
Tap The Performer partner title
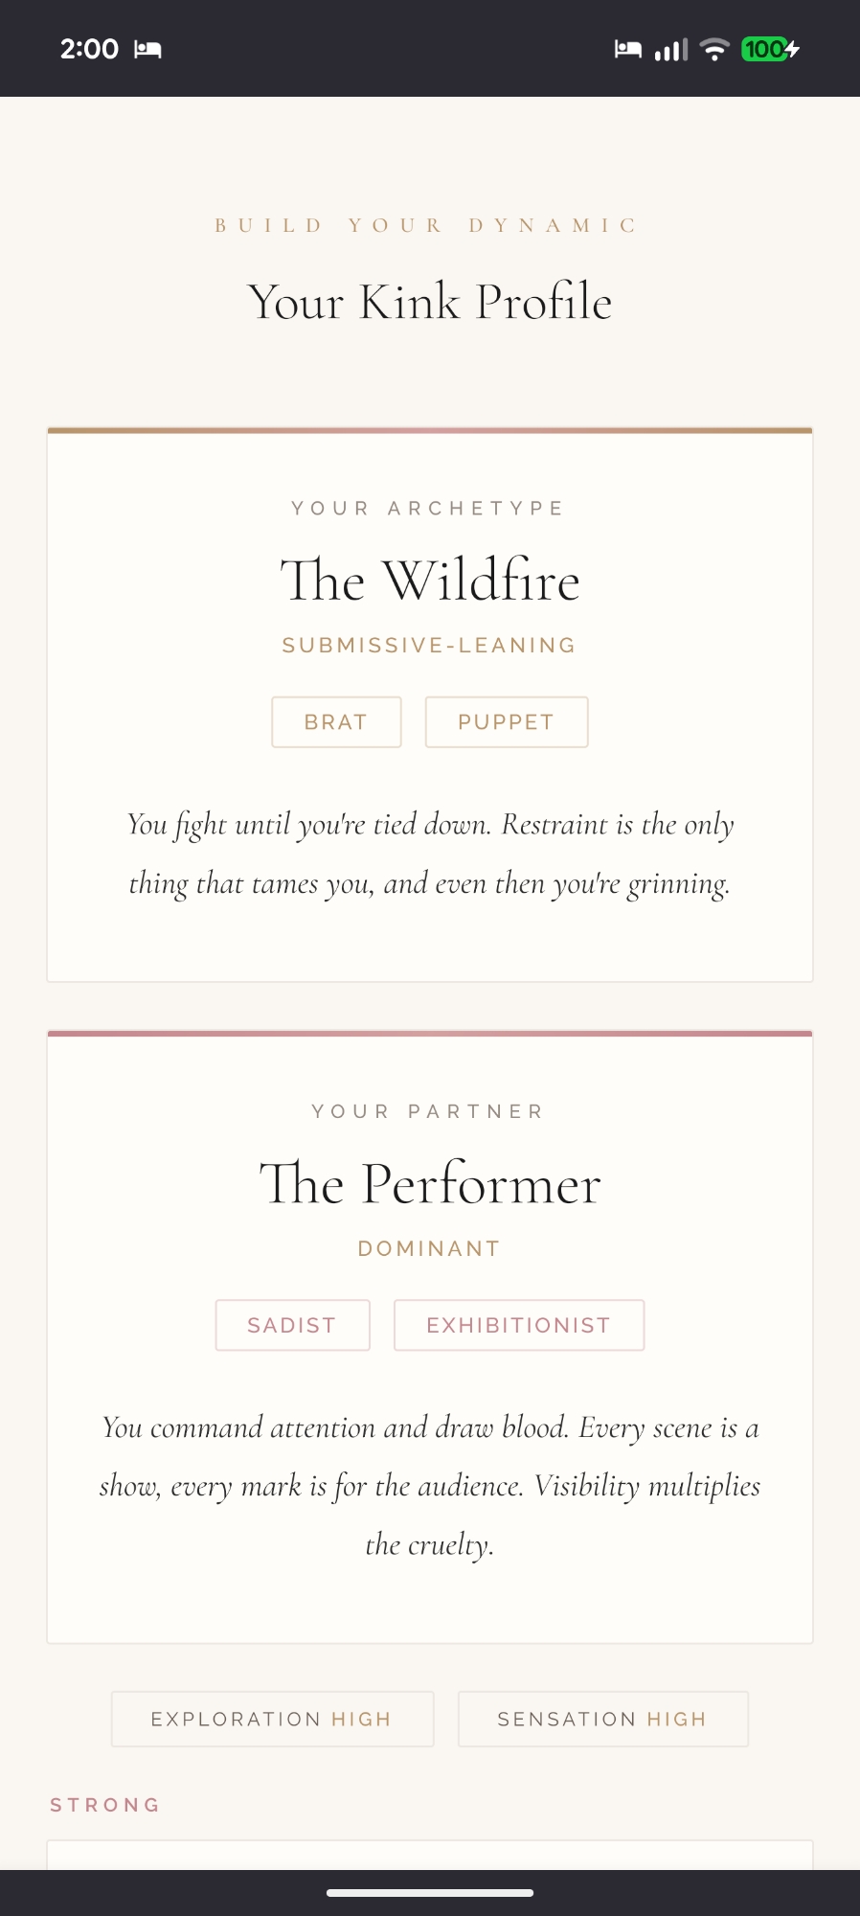(x=430, y=1184)
